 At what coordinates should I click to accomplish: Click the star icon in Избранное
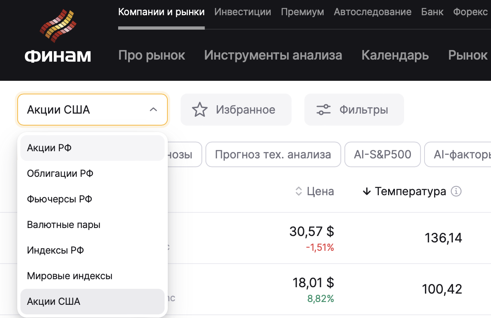pos(199,110)
